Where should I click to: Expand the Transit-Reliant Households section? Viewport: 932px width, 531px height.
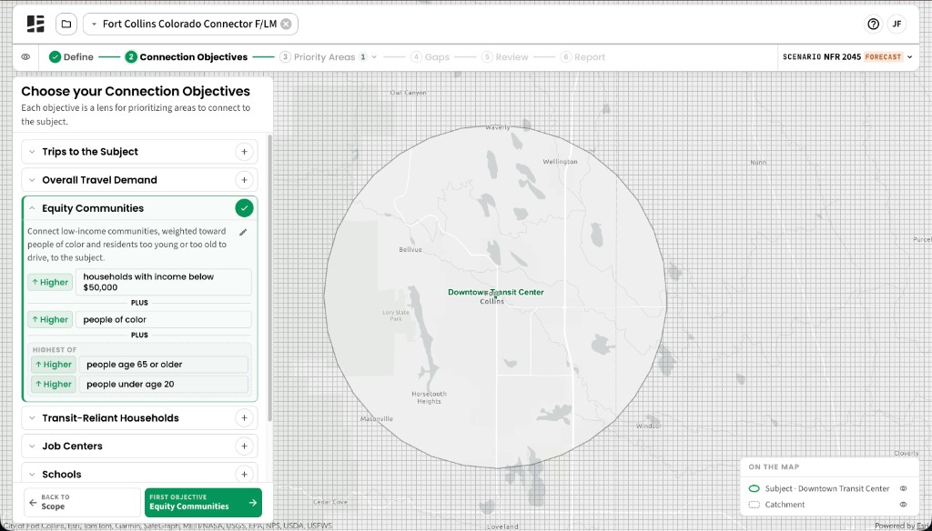(32, 418)
